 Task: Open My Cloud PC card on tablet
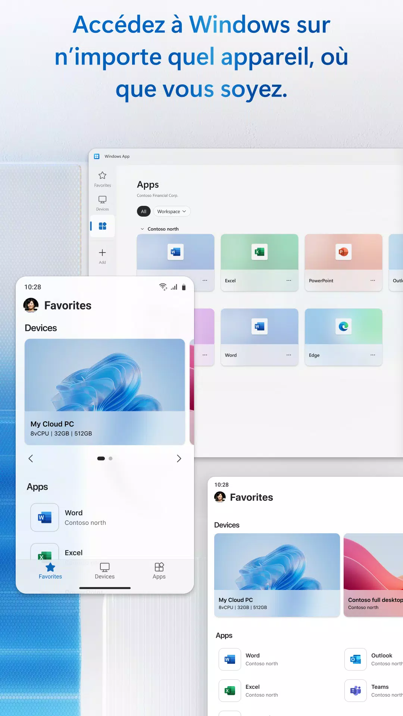pos(277,575)
